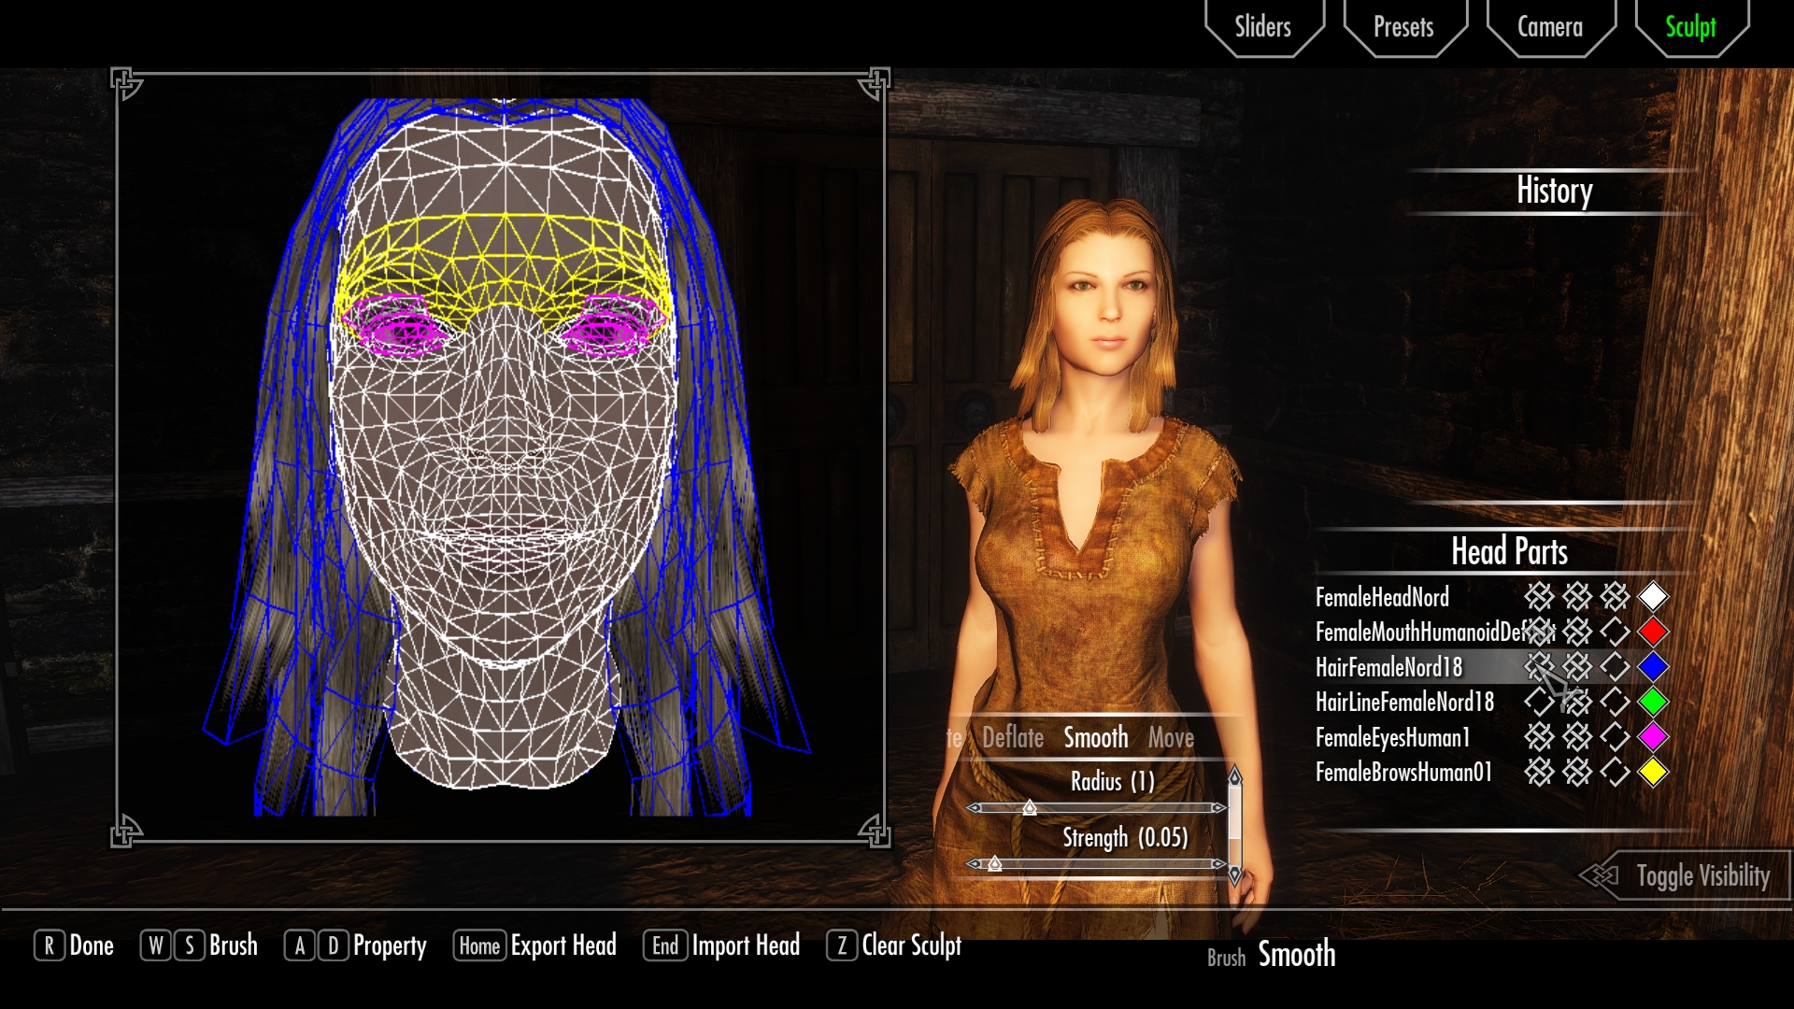Switch to the Camera tab

(x=1550, y=27)
